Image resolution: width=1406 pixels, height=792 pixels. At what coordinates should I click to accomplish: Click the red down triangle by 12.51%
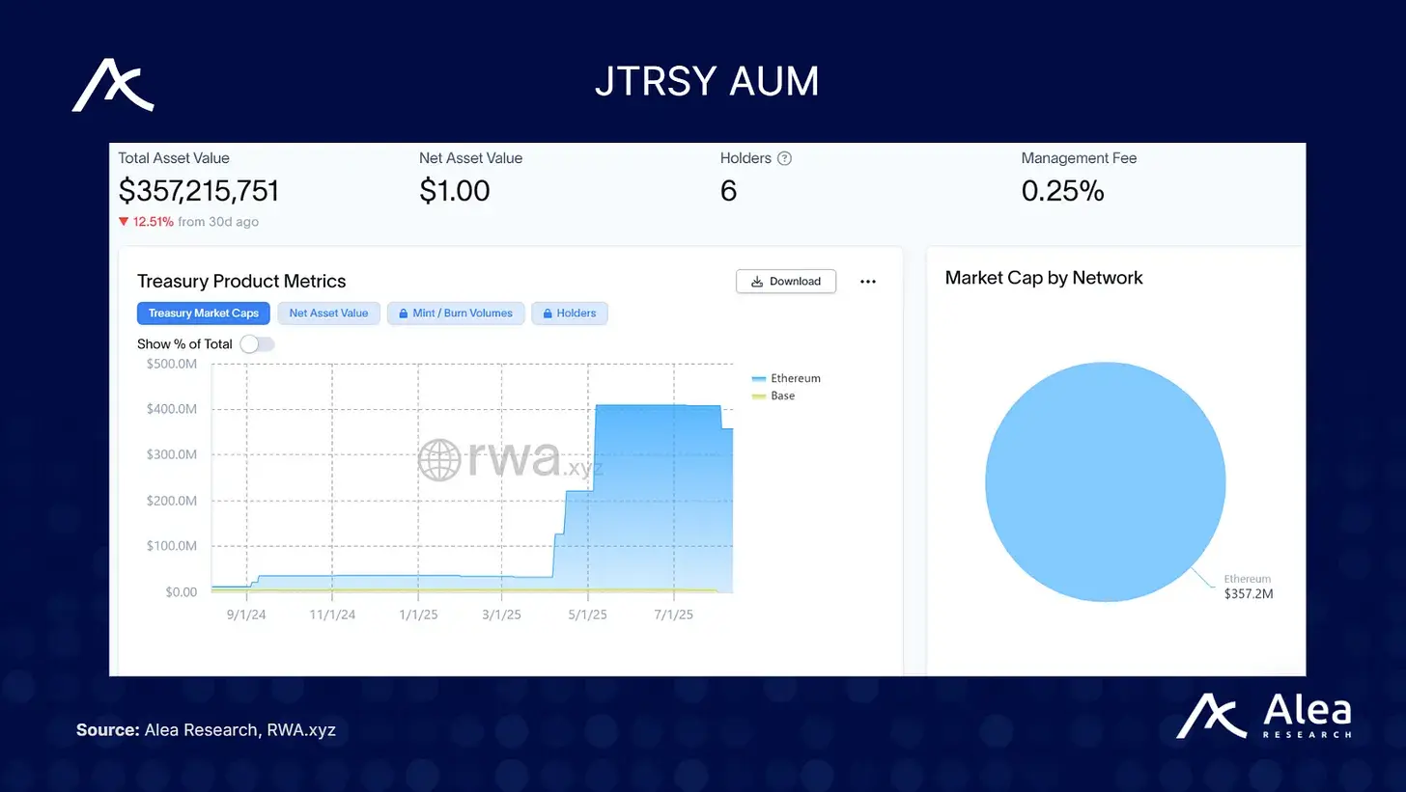coord(124,222)
